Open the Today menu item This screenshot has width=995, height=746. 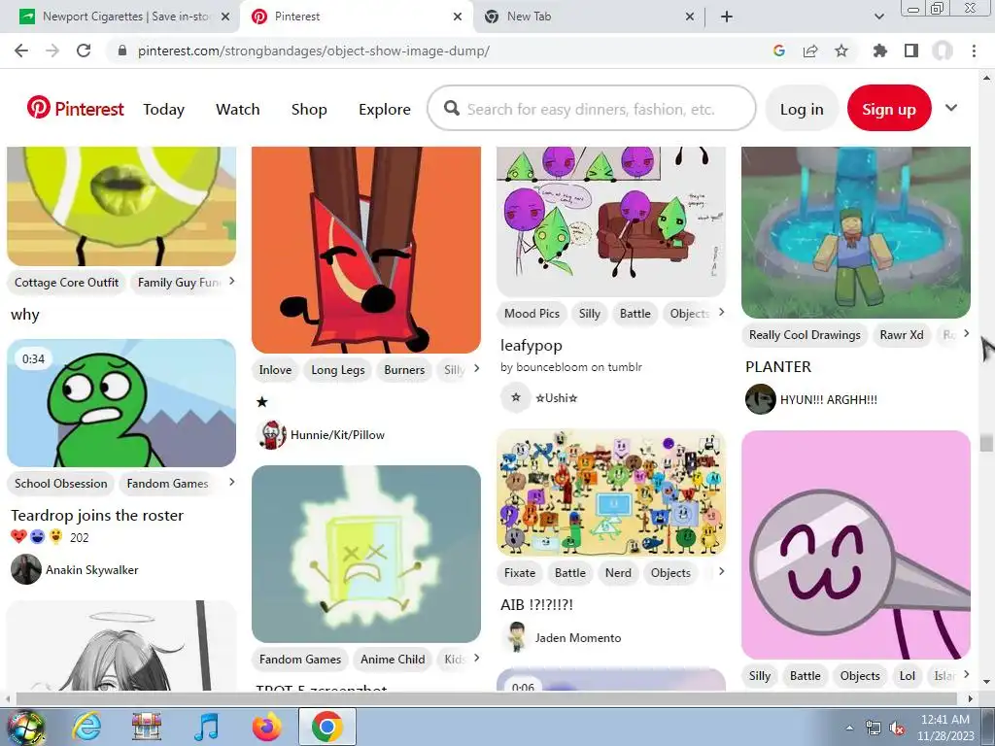(x=163, y=109)
